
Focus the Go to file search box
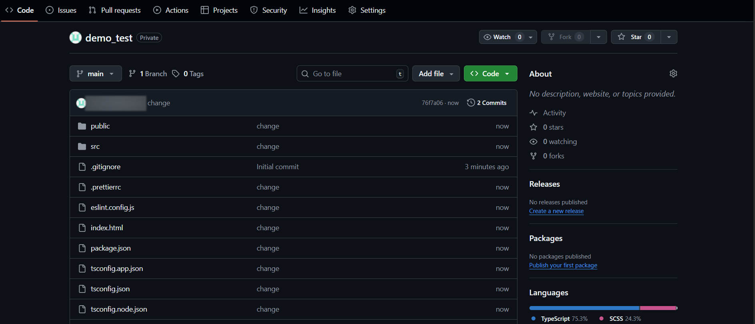(352, 73)
